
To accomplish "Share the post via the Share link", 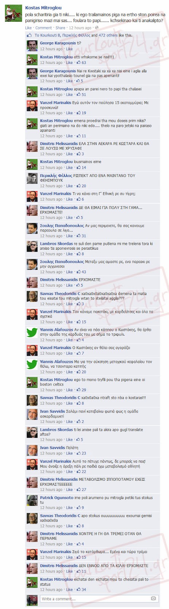I will [60, 28].
